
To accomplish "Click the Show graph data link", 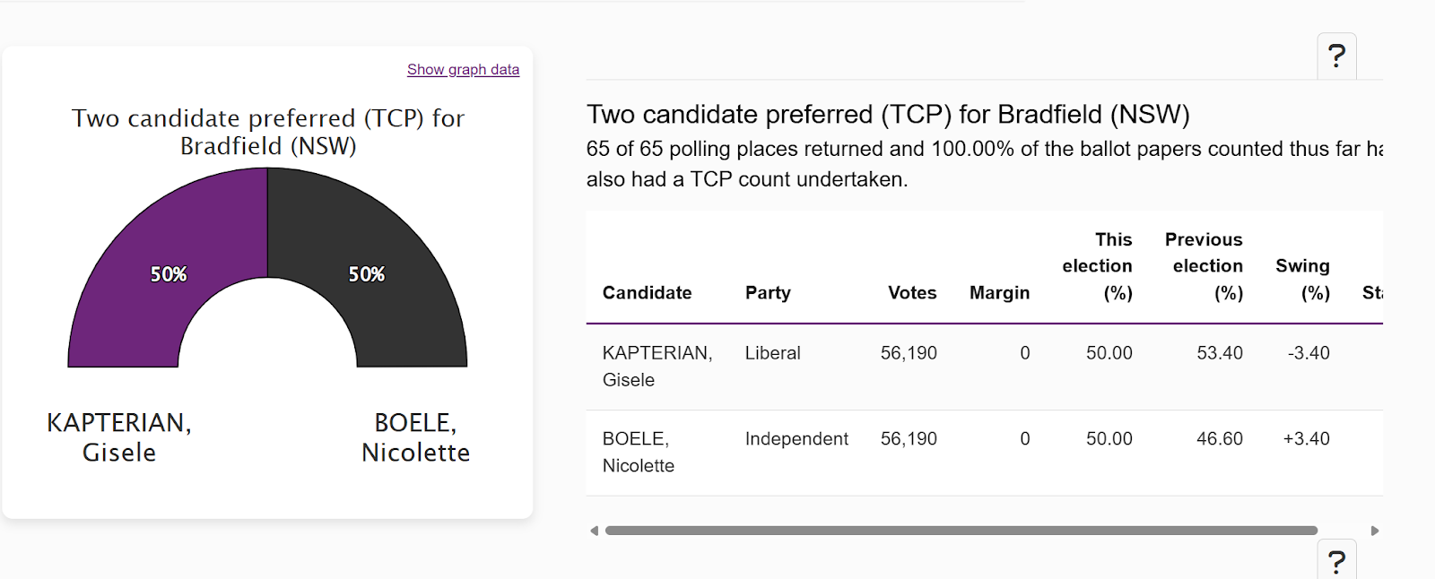I will [463, 70].
